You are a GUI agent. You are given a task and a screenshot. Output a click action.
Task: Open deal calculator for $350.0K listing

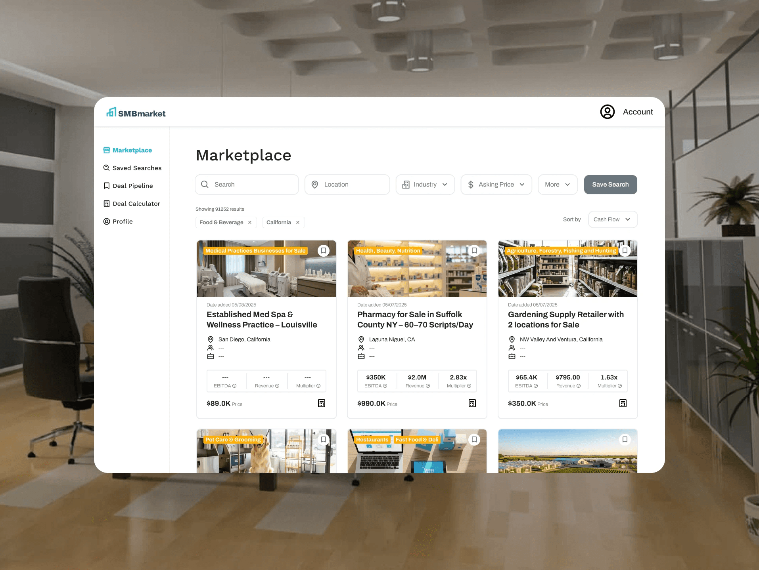click(623, 403)
